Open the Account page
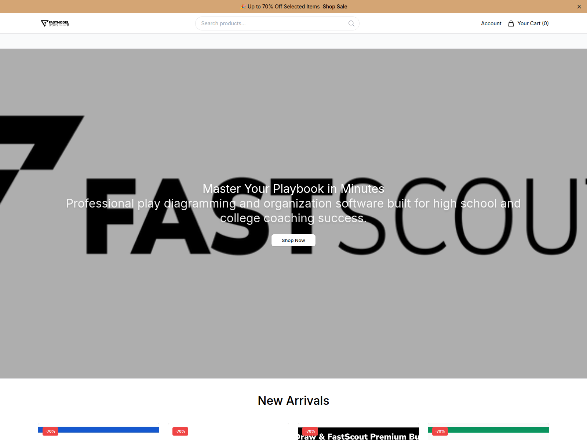Image resolution: width=587 pixels, height=440 pixels. click(491, 23)
